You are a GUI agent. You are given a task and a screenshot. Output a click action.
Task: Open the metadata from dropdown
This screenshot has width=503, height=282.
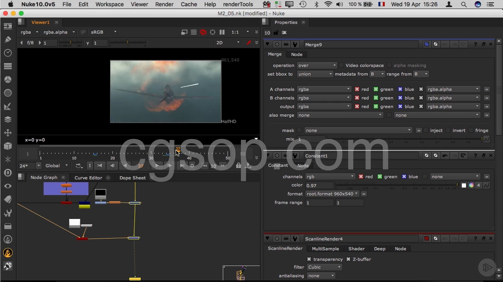[377, 74]
